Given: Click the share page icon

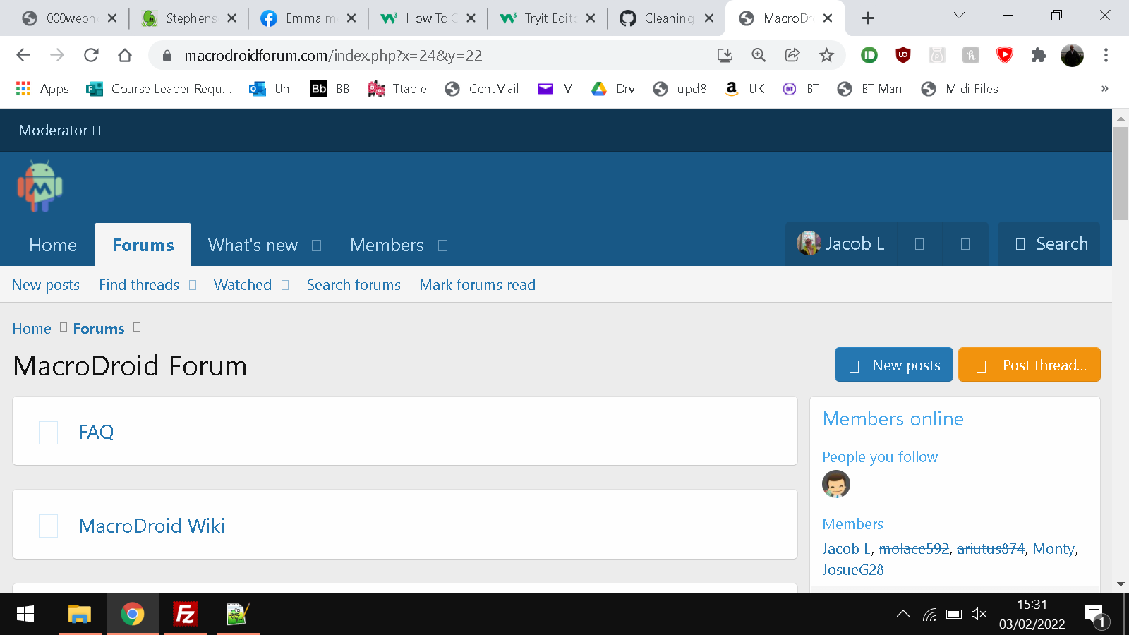Looking at the screenshot, I should 792,55.
